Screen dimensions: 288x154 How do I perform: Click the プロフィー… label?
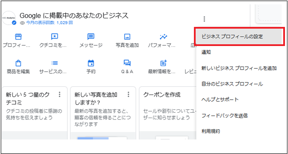pos(17,45)
